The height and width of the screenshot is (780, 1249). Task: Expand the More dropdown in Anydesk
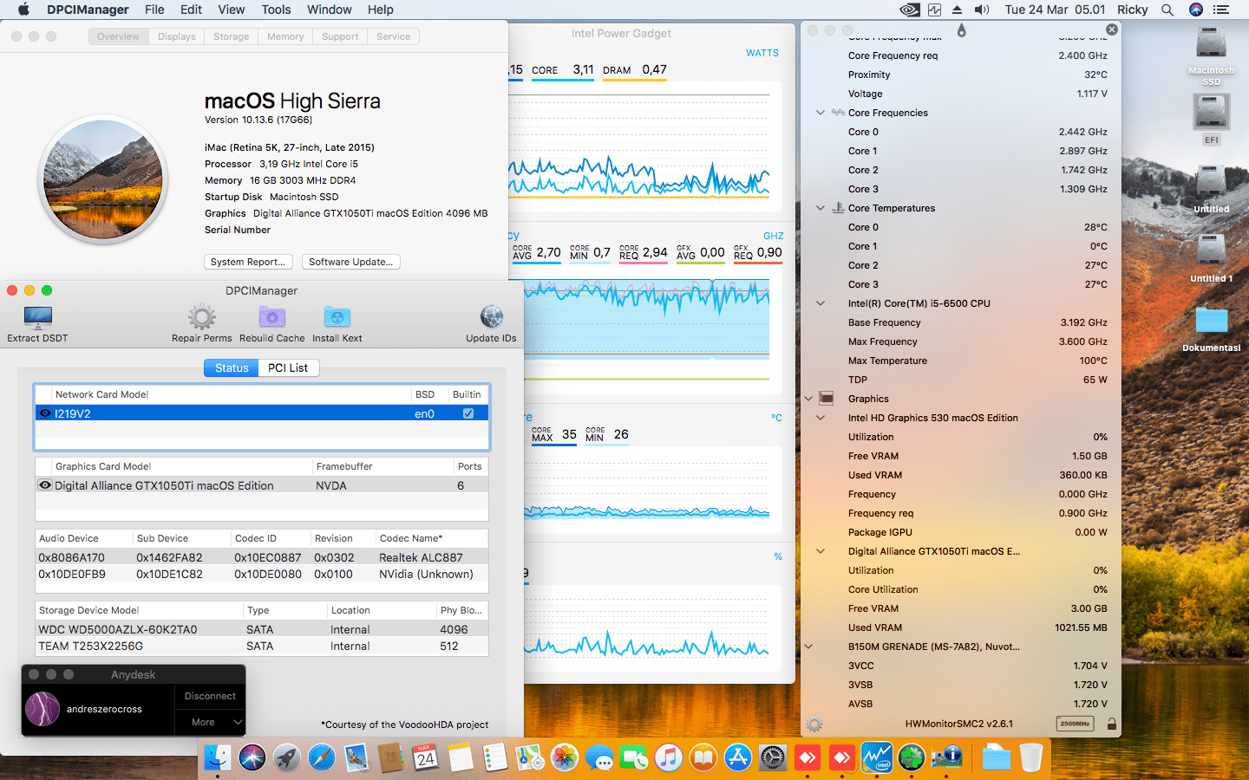click(x=210, y=722)
